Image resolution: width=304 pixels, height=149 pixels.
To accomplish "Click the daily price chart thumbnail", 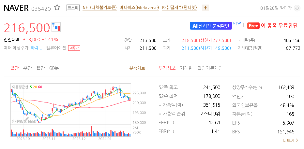I will 71,110.
